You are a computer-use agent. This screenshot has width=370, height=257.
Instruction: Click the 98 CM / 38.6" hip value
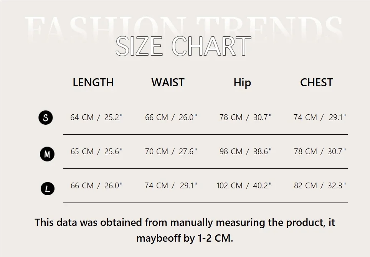click(x=245, y=152)
